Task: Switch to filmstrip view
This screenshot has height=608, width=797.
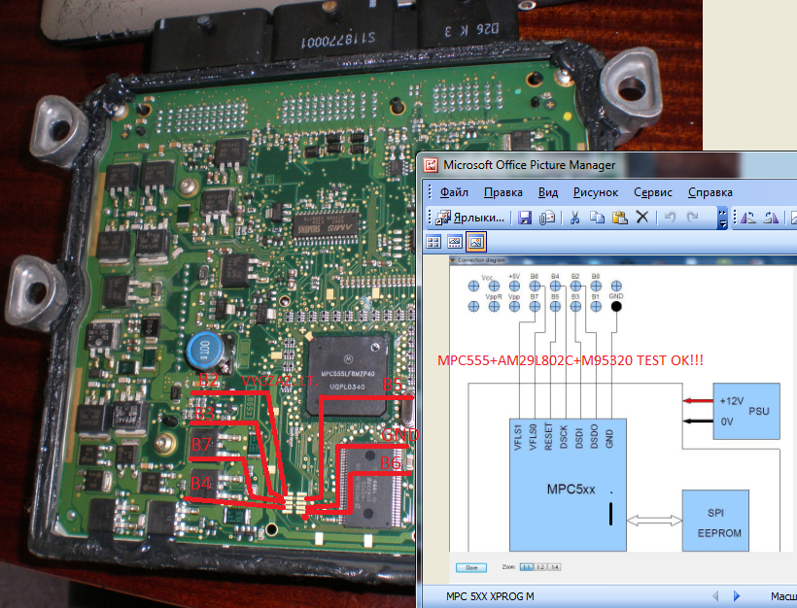Action: pos(455,242)
